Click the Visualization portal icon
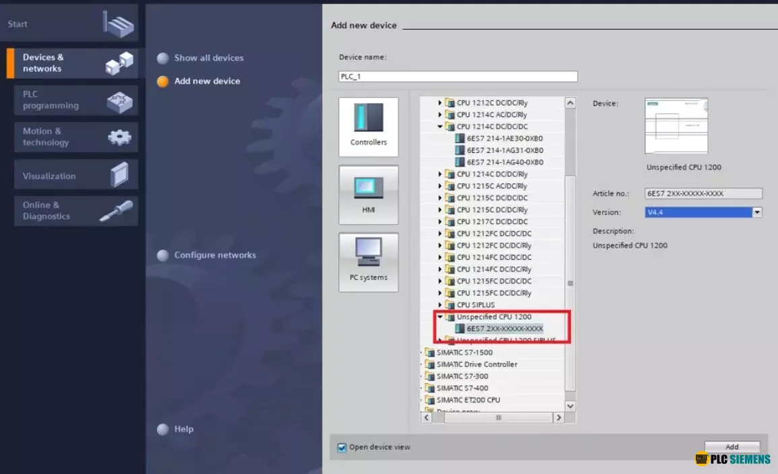The width and height of the screenshot is (778, 474). pos(119,175)
